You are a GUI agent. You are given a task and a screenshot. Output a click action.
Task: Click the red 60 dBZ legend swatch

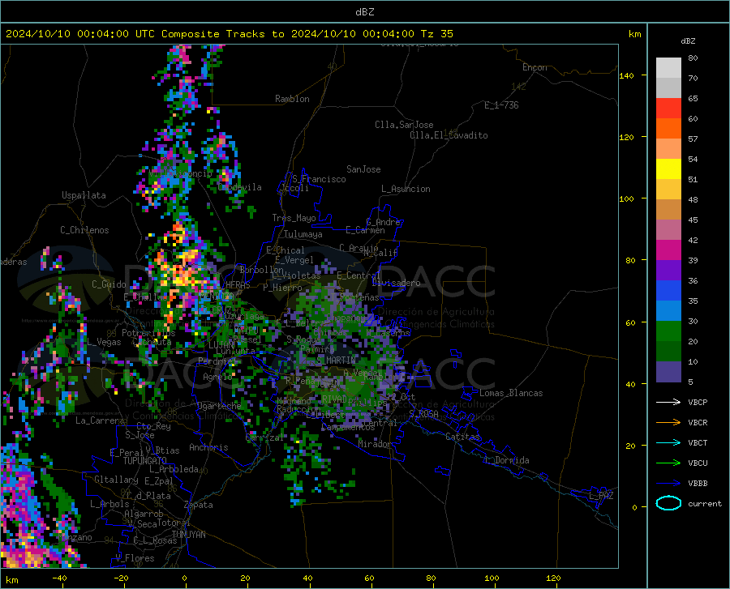point(668,109)
